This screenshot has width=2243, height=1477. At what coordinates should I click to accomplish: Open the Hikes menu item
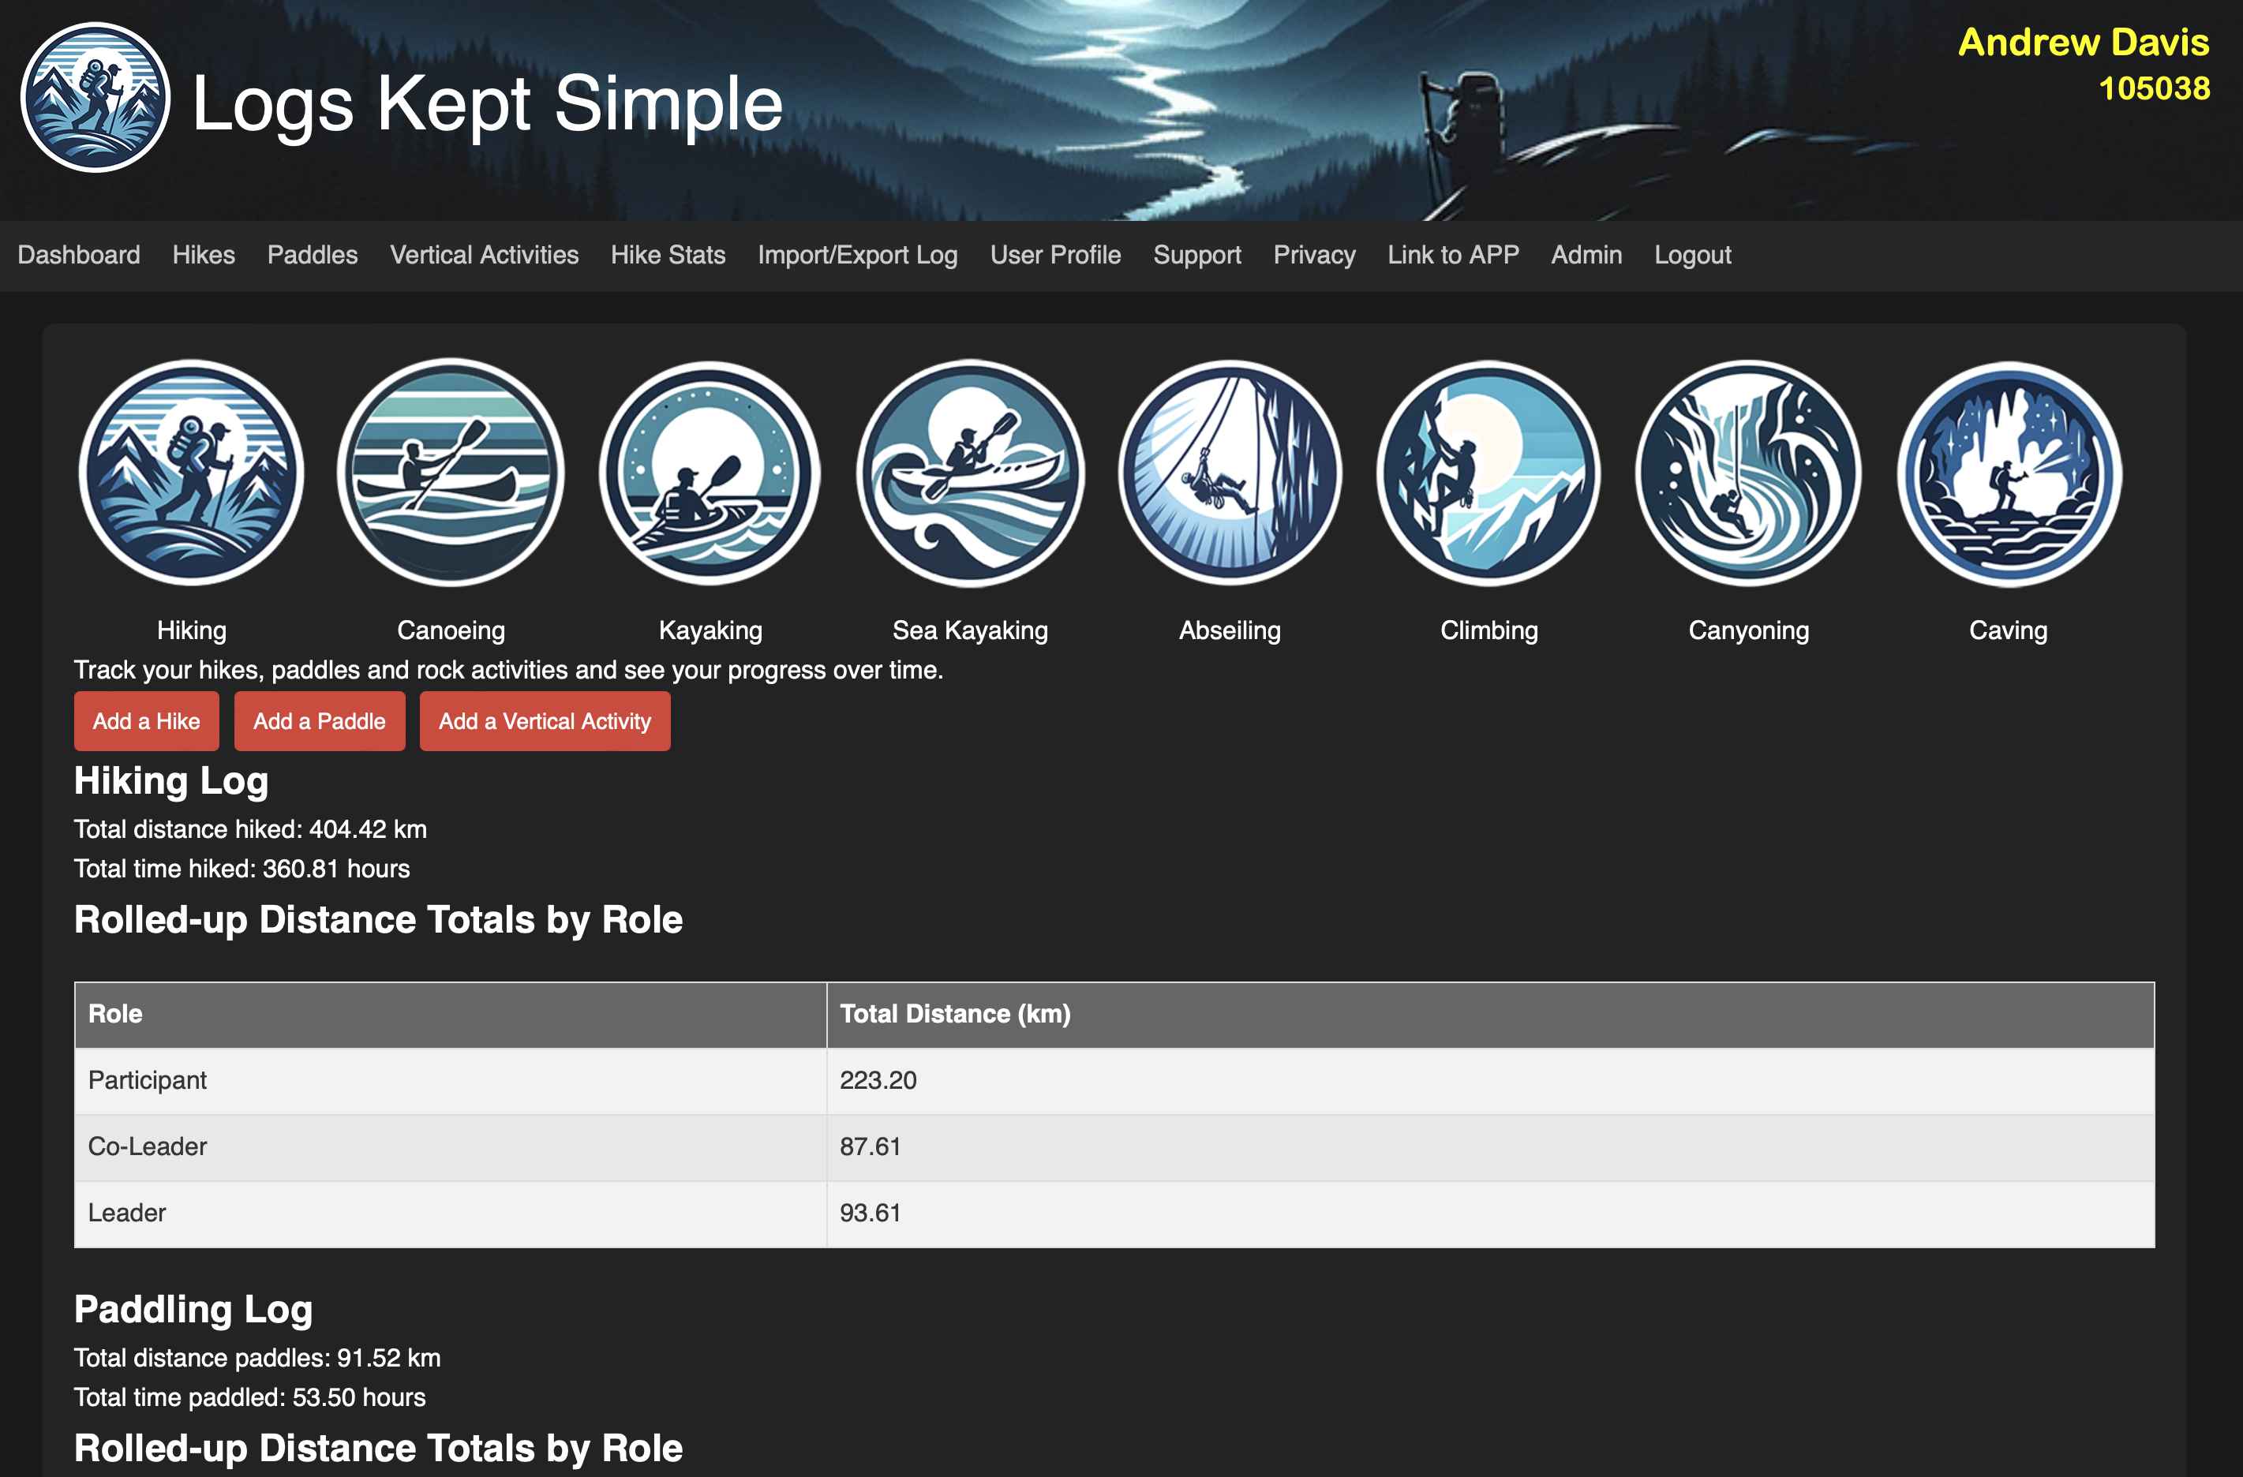(204, 256)
